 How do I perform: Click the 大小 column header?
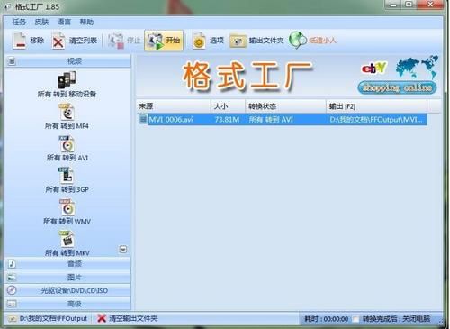(x=228, y=106)
